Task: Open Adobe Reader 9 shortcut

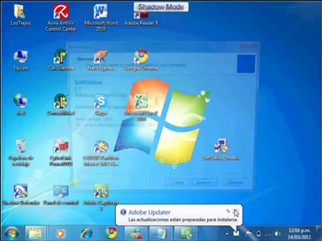Action: coord(141,18)
